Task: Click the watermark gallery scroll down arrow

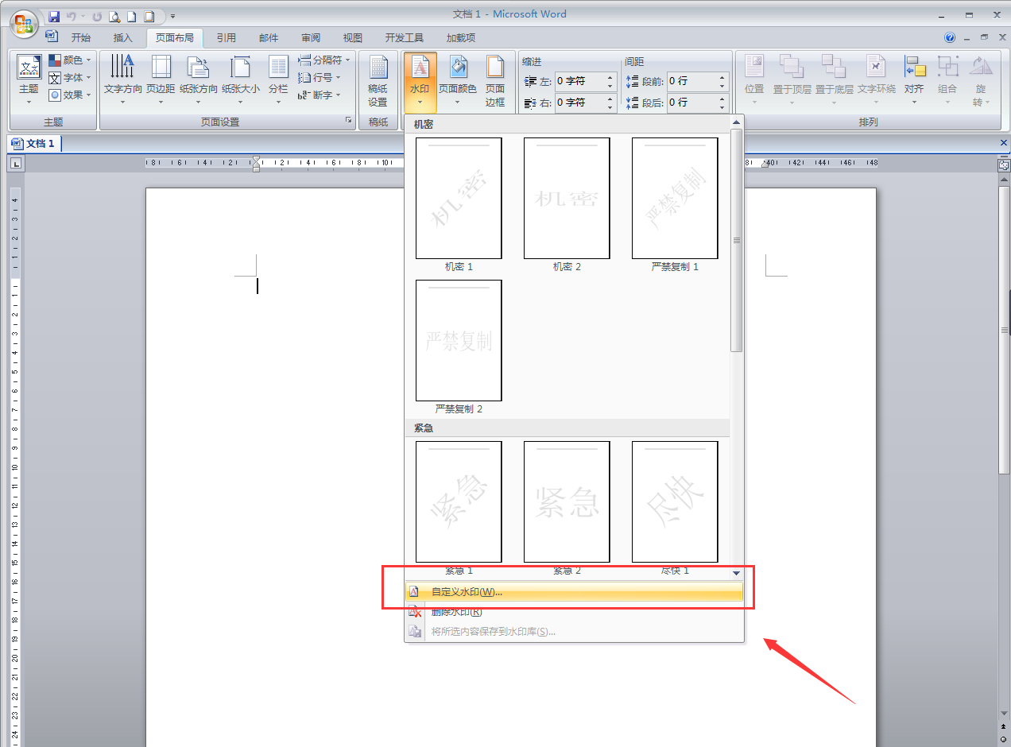Action: point(737,572)
